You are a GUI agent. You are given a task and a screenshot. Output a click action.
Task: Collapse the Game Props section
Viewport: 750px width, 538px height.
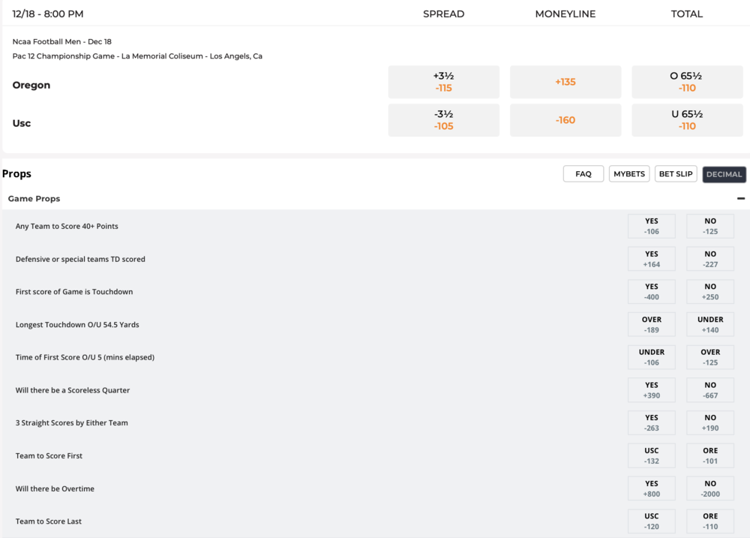click(740, 199)
